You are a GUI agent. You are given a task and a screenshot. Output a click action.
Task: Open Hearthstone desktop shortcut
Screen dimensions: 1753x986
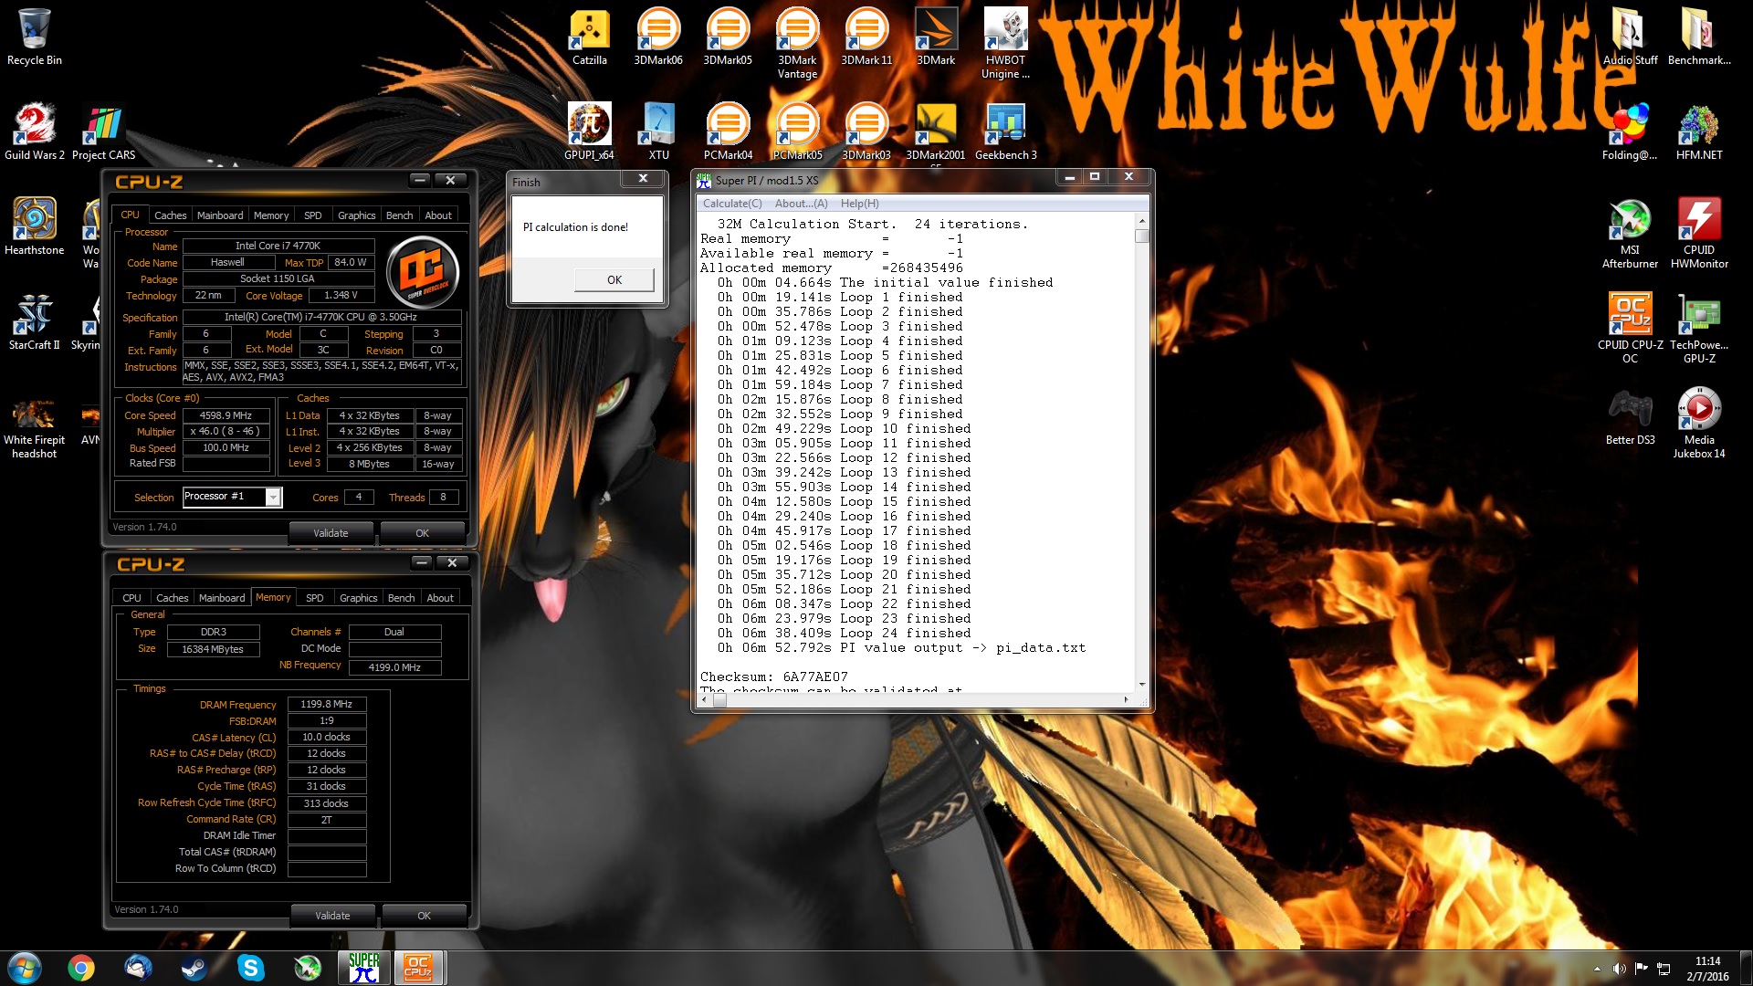pos(35,226)
